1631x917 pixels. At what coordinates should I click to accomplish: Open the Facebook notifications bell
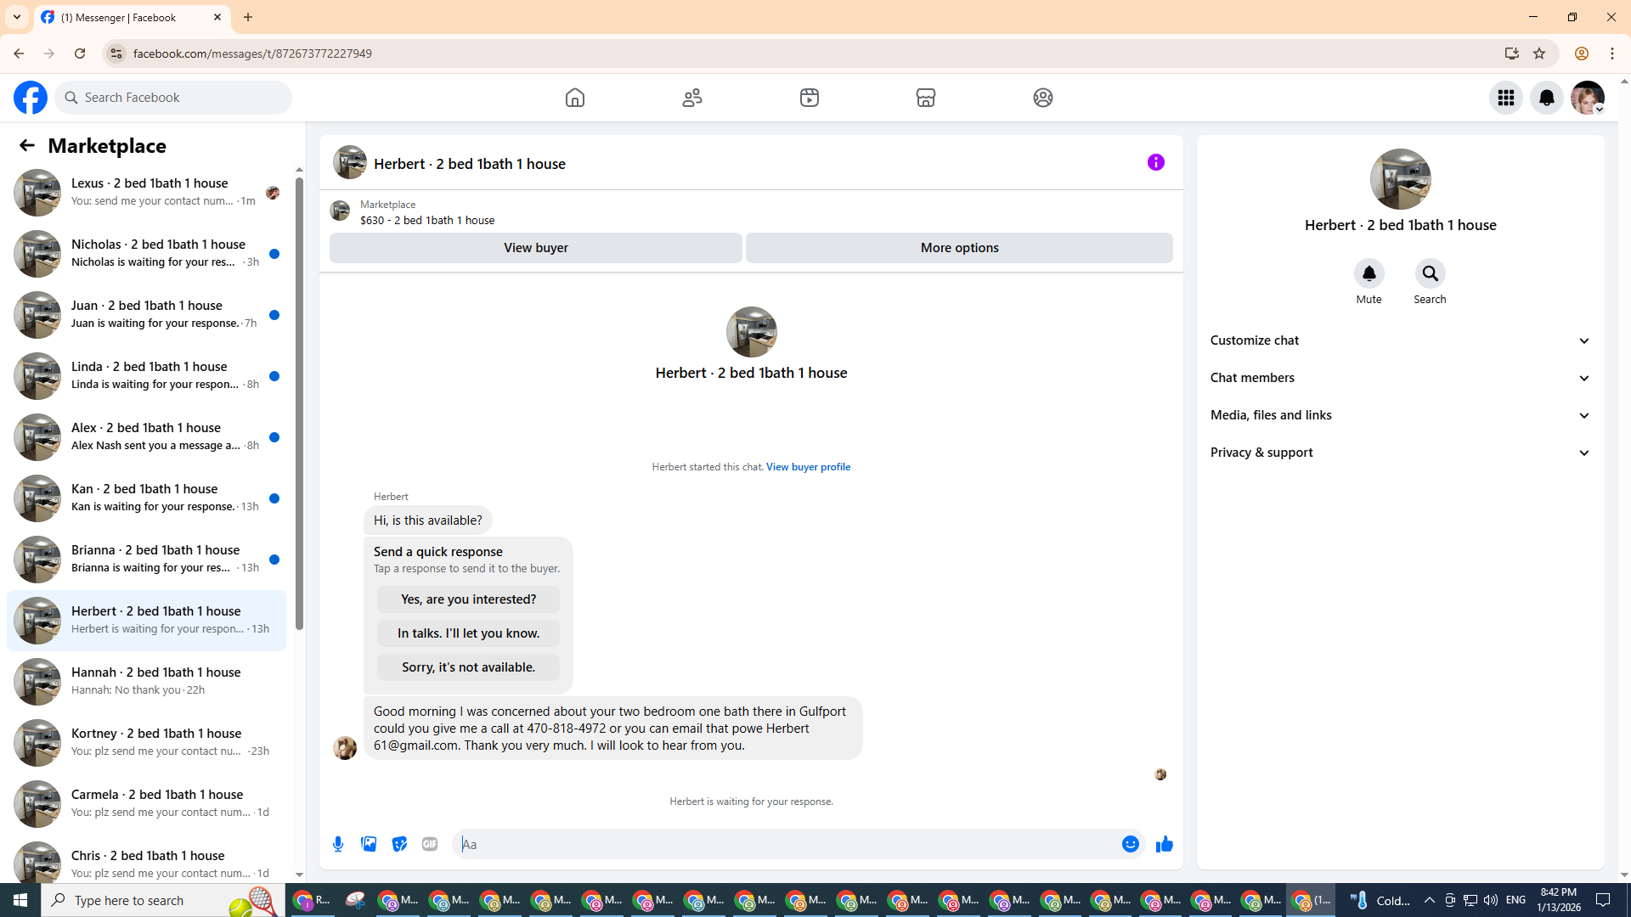[1546, 98]
